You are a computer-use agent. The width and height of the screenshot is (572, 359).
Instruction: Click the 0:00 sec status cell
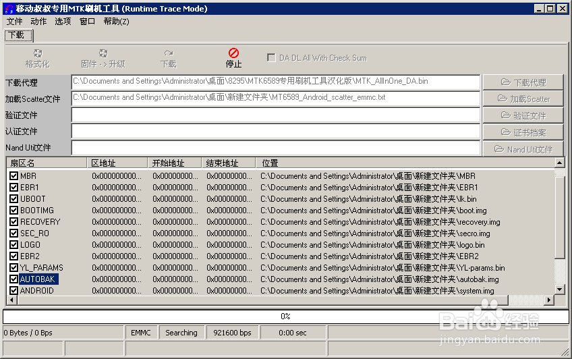pos(293,333)
